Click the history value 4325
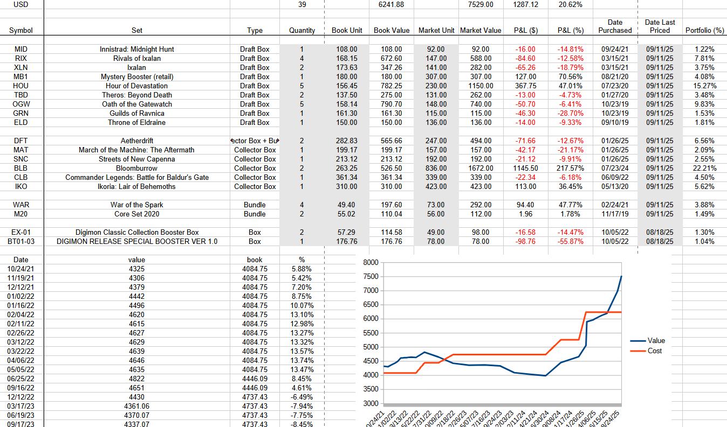727x427 pixels. click(x=137, y=269)
